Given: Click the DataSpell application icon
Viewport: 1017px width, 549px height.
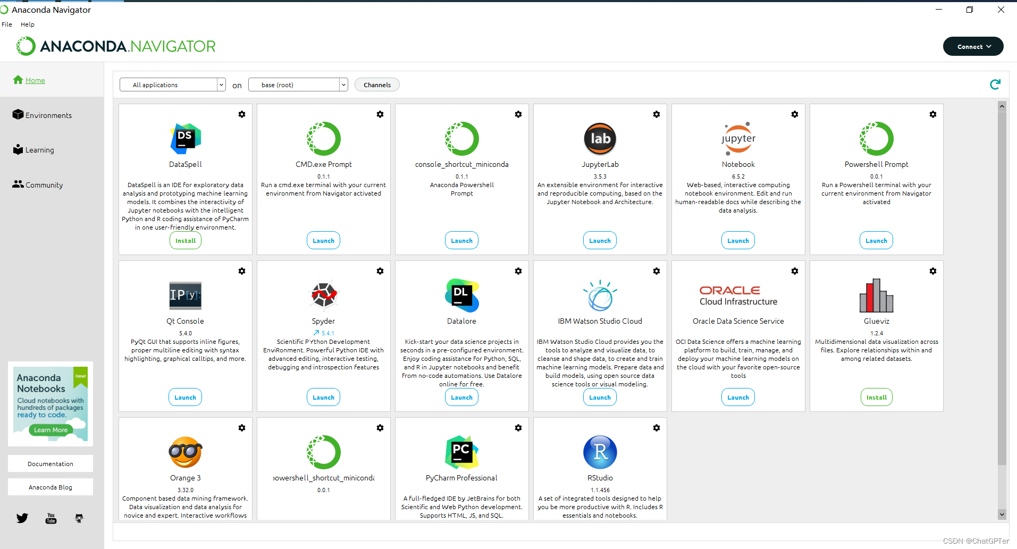Looking at the screenshot, I should (186, 138).
